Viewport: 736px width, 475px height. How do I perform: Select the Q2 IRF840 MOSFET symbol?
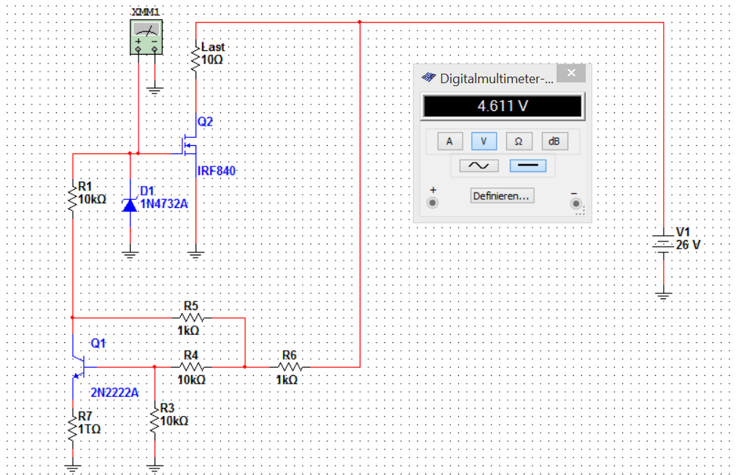point(190,145)
